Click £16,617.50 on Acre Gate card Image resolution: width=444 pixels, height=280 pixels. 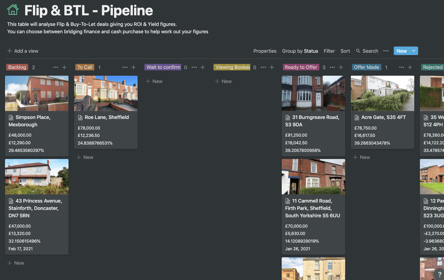pyautogui.click(x=365, y=135)
